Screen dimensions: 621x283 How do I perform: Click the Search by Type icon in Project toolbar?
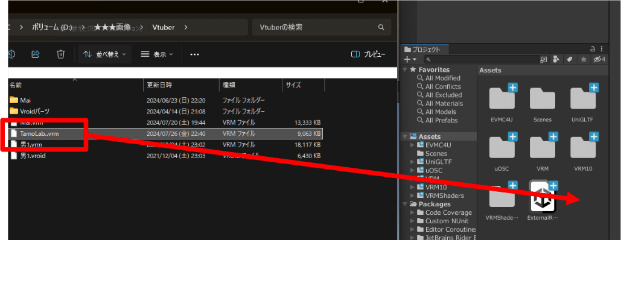point(556,59)
